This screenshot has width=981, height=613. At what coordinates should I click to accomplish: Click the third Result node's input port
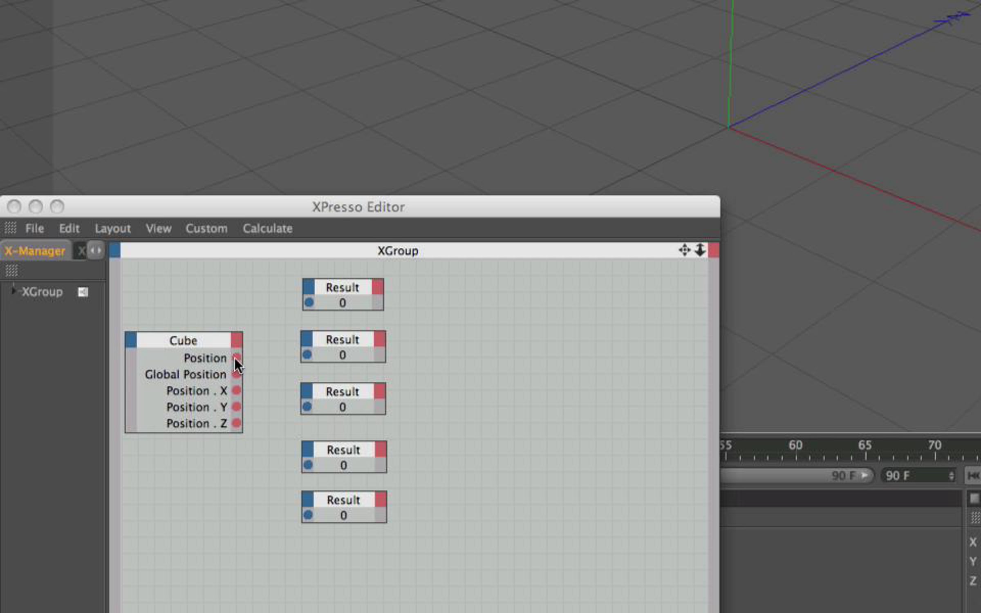click(x=307, y=406)
